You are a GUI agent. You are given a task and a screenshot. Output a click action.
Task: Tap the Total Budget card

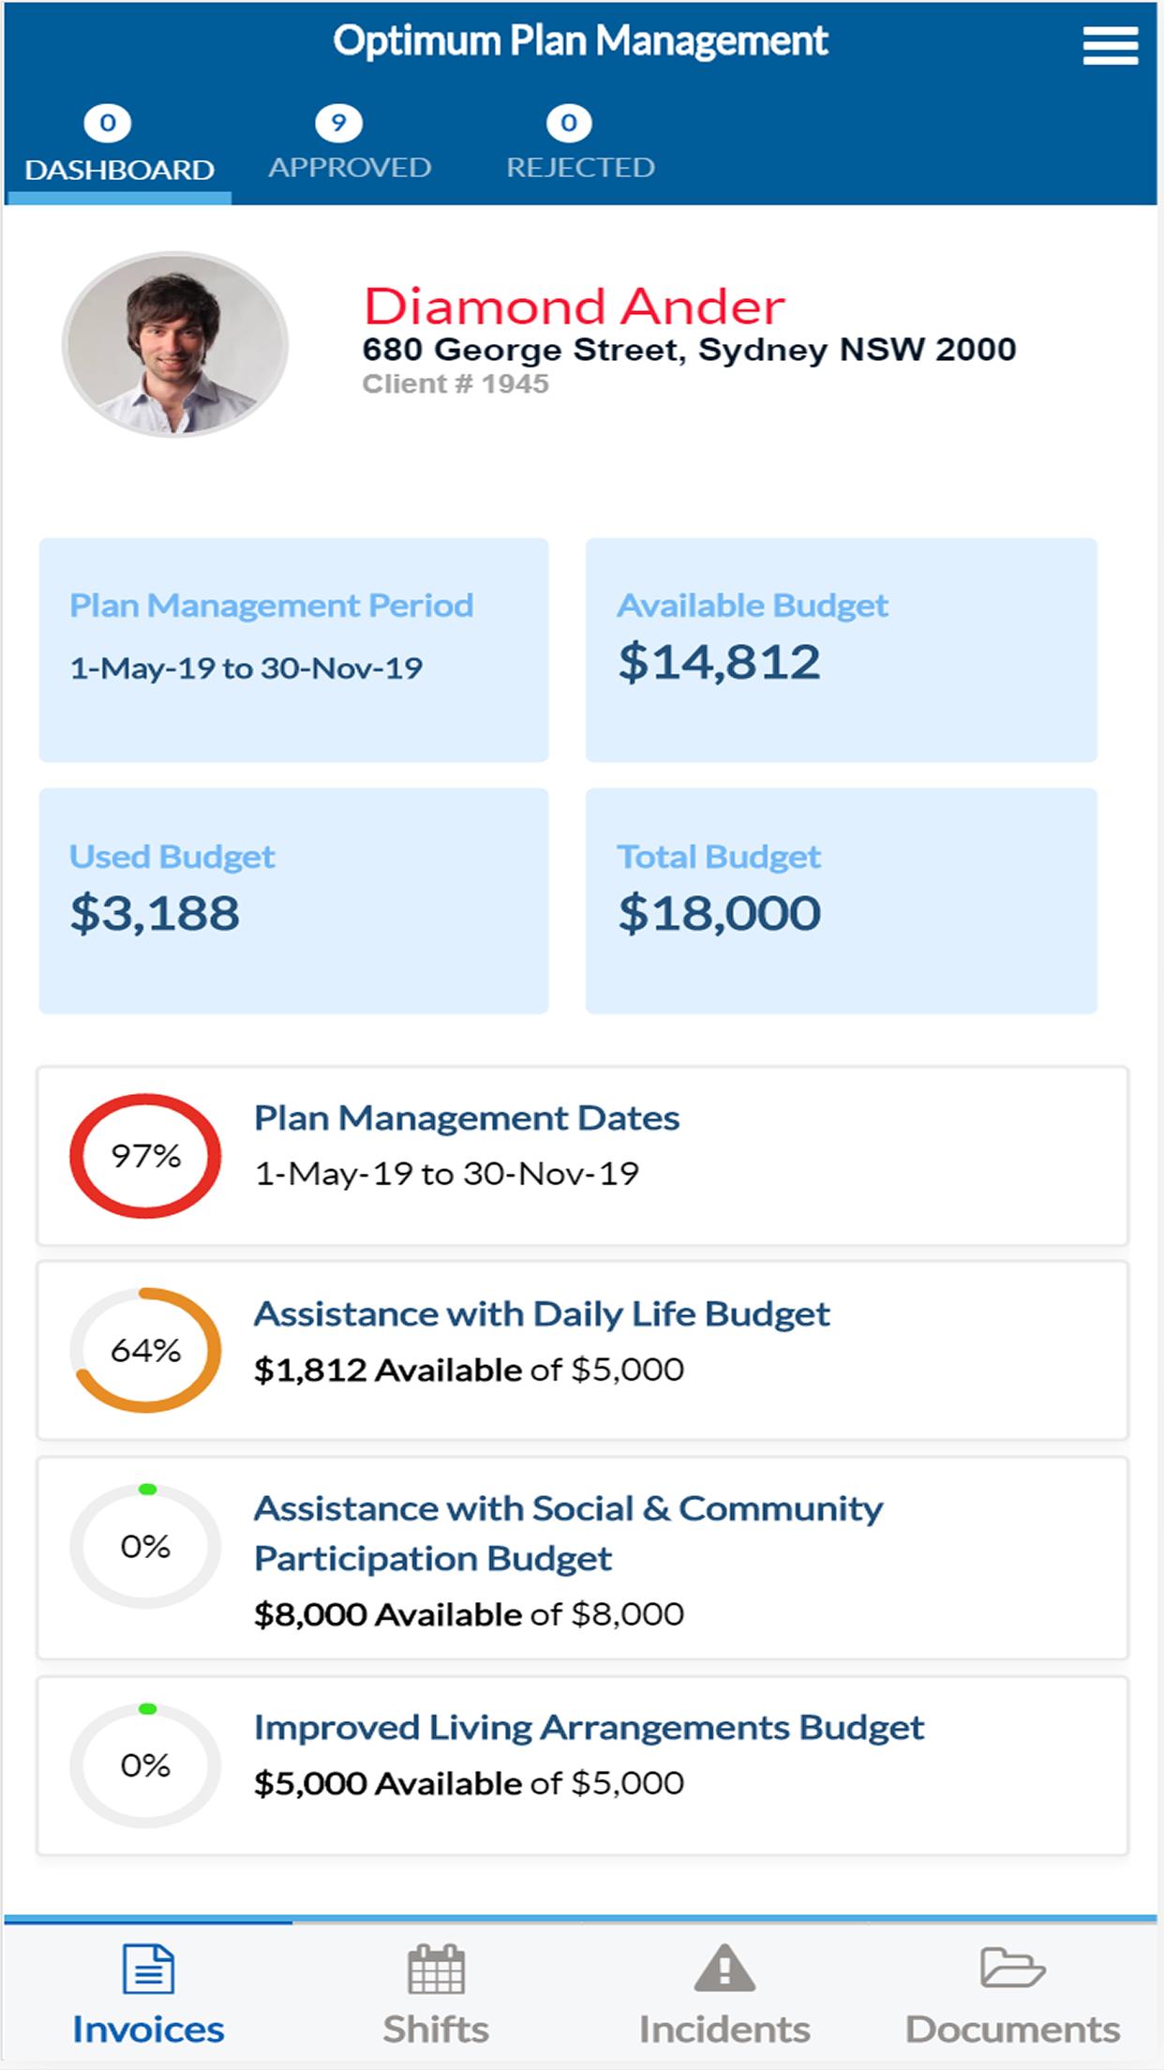click(841, 901)
